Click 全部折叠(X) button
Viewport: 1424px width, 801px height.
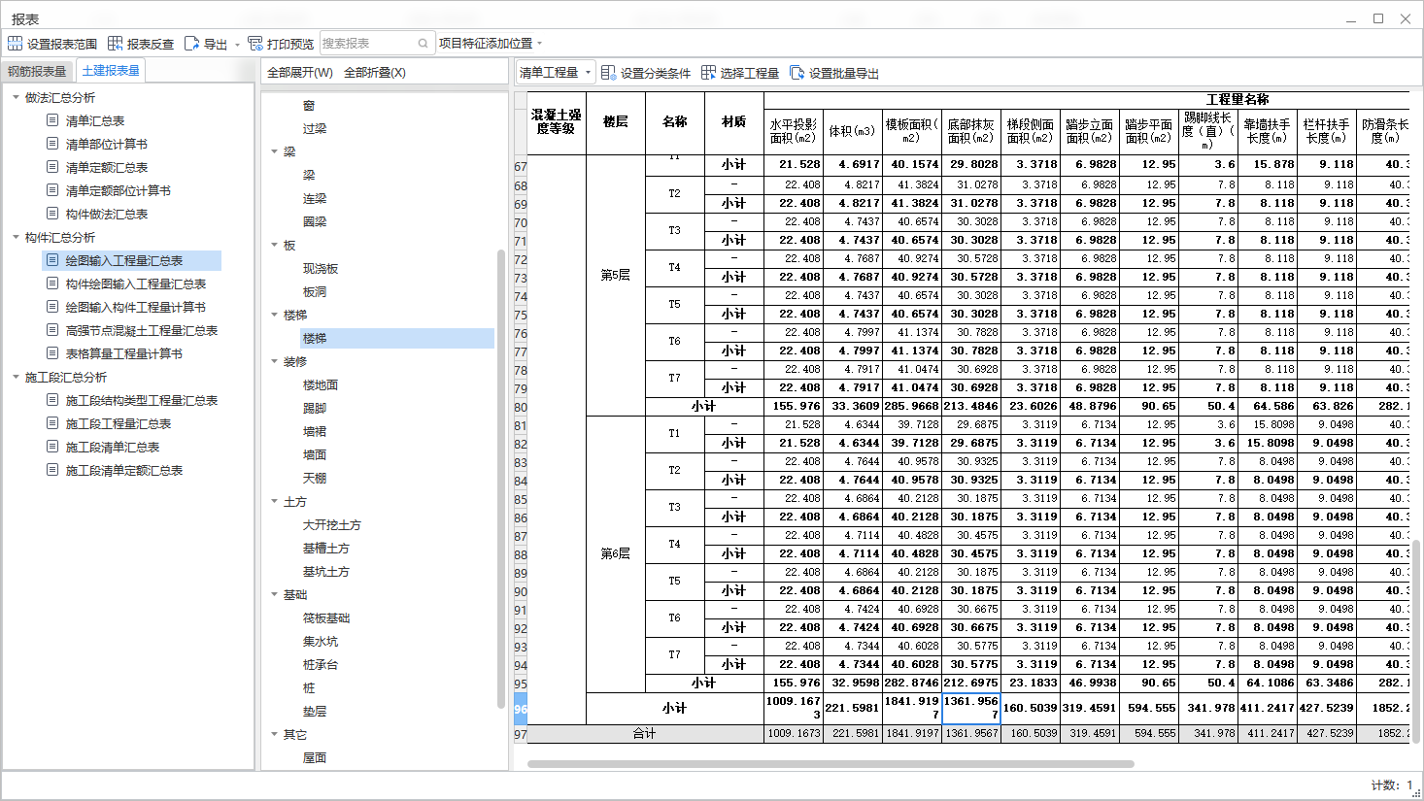click(374, 73)
